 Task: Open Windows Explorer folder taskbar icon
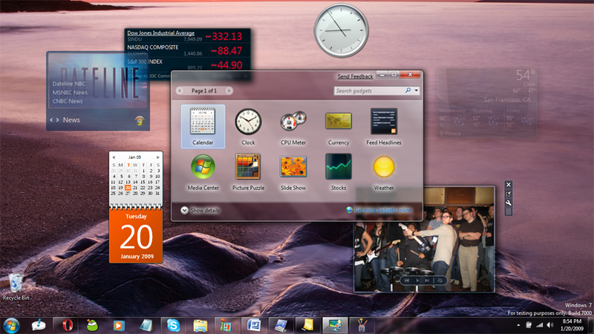click(x=200, y=325)
